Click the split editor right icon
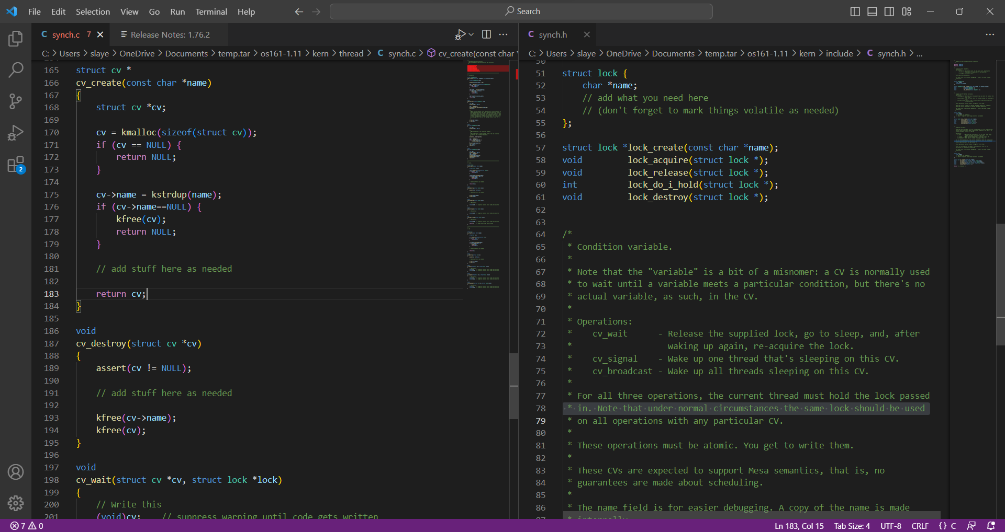1005x532 pixels. pyautogui.click(x=486, y=34)
